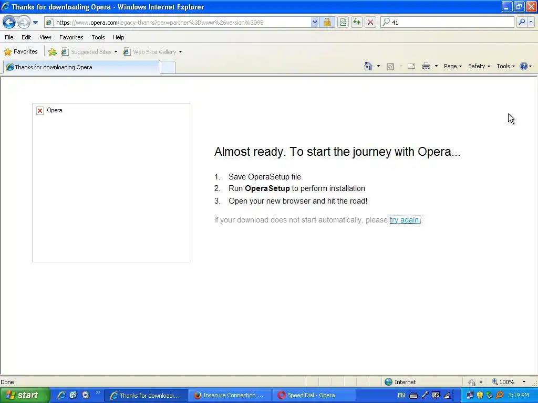Click the yellow security shield tray icon
Screen dimensions: 538x403
pos(480,395)
